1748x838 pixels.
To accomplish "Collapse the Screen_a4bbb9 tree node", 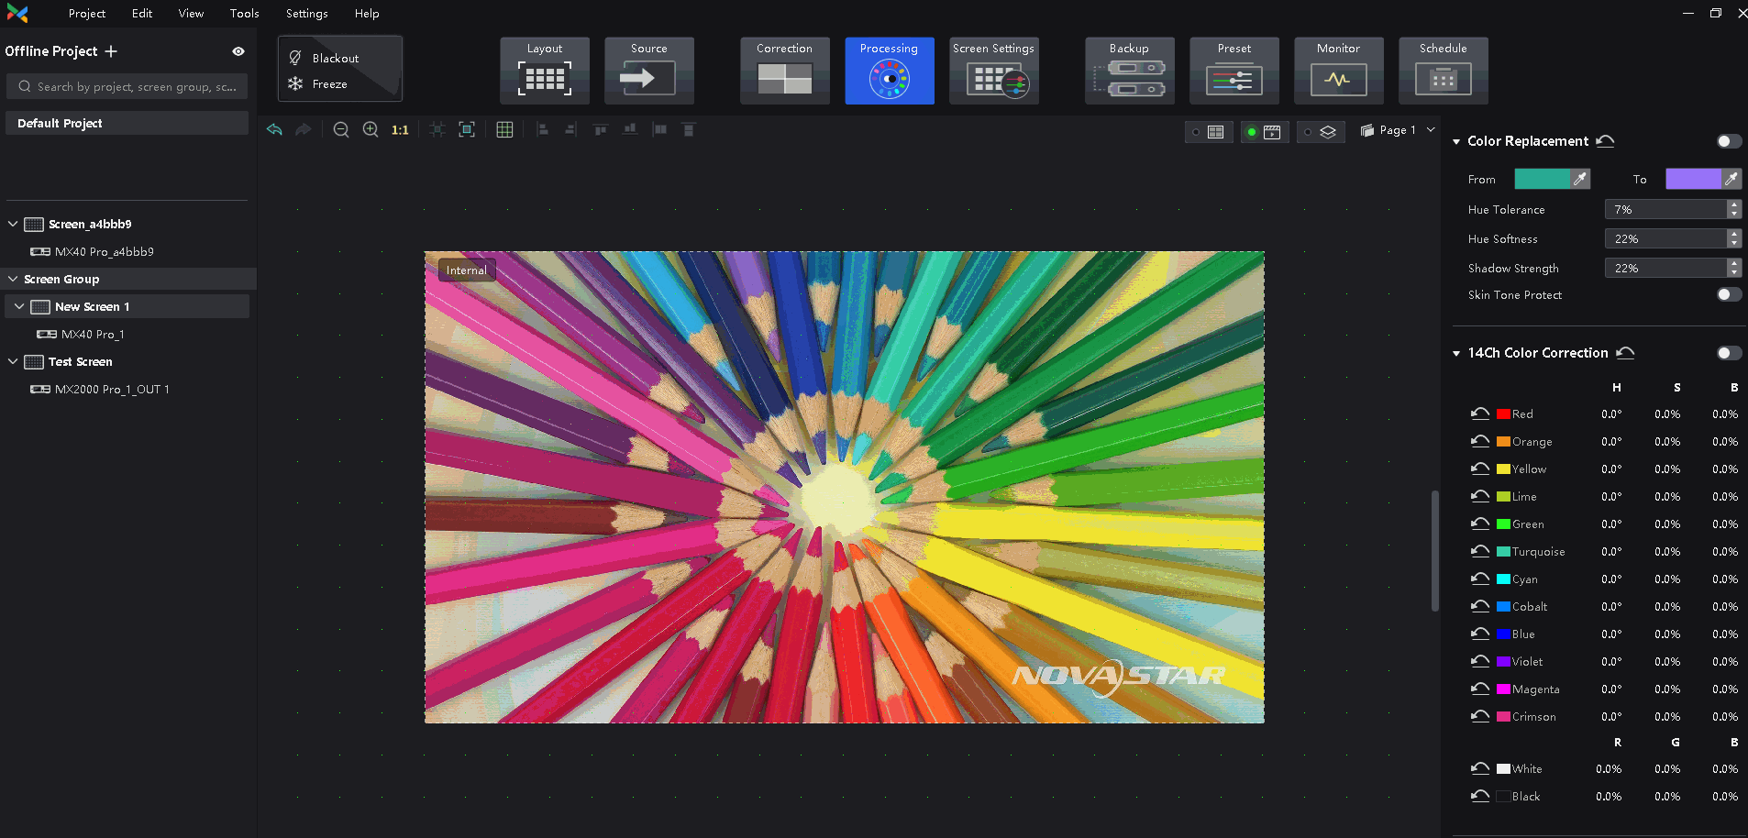I will point(13,224).
